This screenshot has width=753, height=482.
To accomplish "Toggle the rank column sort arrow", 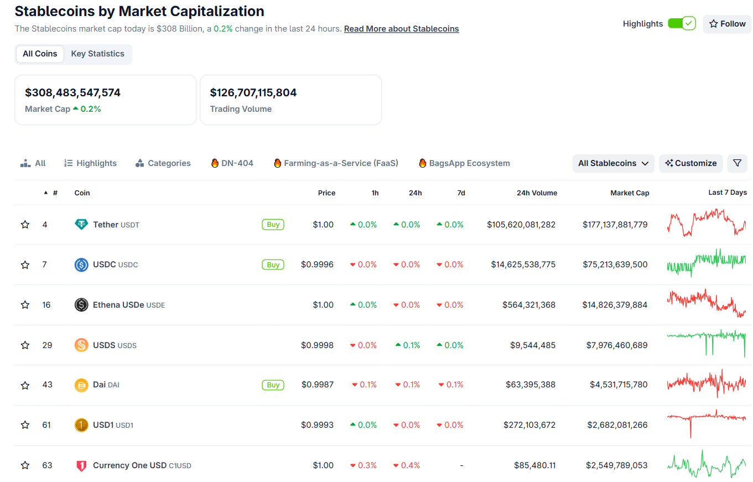I will point(45,193).
